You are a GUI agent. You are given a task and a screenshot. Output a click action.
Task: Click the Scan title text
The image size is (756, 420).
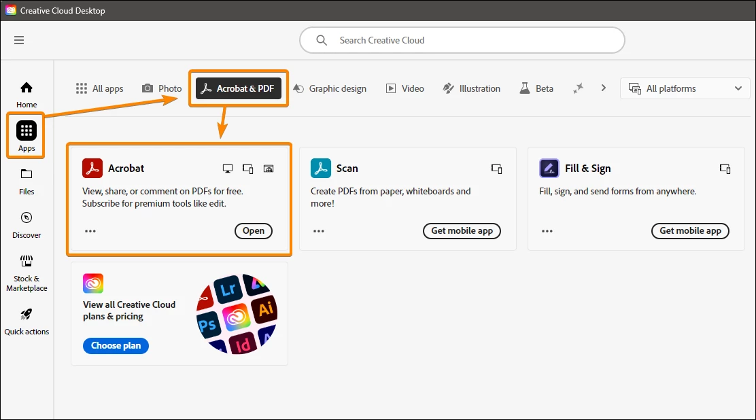coord(347,169)
